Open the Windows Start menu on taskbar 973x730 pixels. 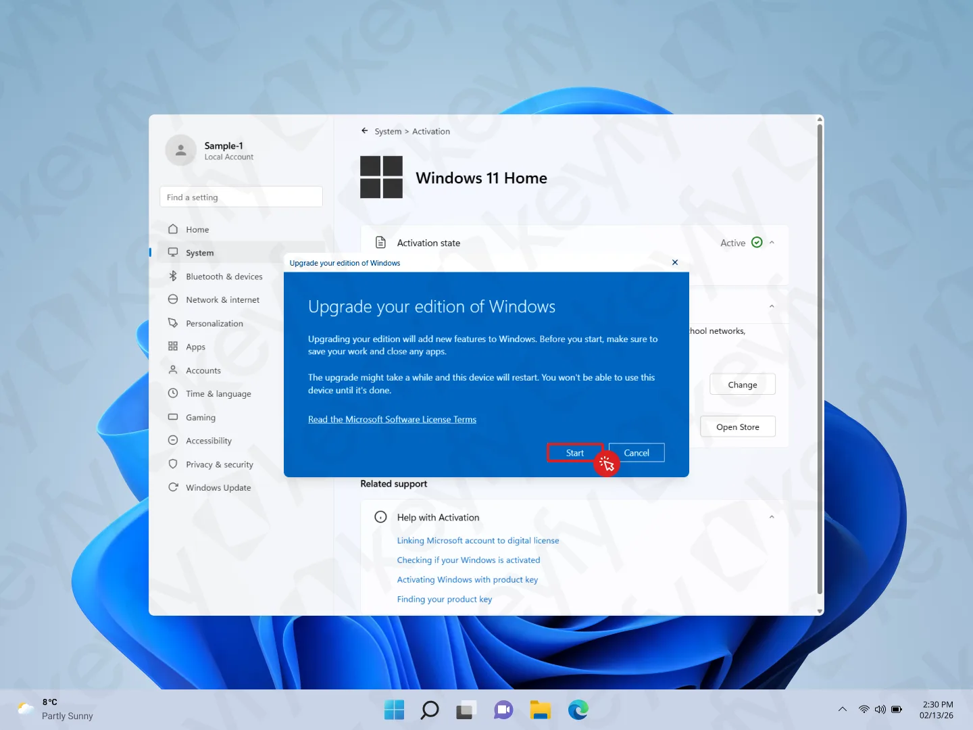pyautogui.click(x=394, y=710)
